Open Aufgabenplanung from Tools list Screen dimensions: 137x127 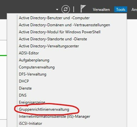pos(34,60)
